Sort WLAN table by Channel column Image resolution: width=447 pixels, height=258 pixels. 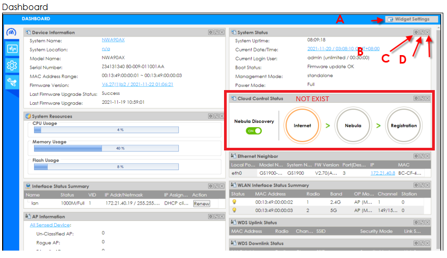[388, 194]
